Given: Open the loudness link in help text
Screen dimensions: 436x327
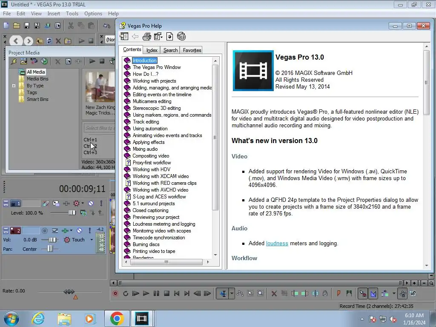Looking at the screenshot, I should 277,243.
